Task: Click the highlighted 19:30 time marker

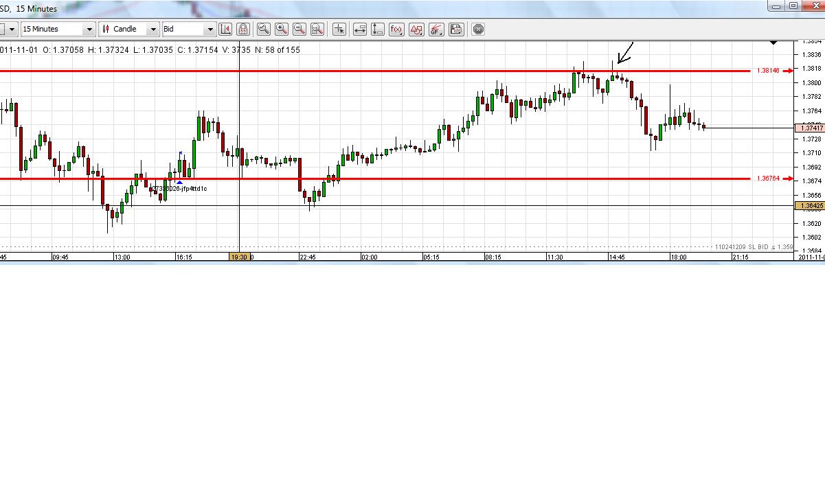Action: (x=239, y=257)
